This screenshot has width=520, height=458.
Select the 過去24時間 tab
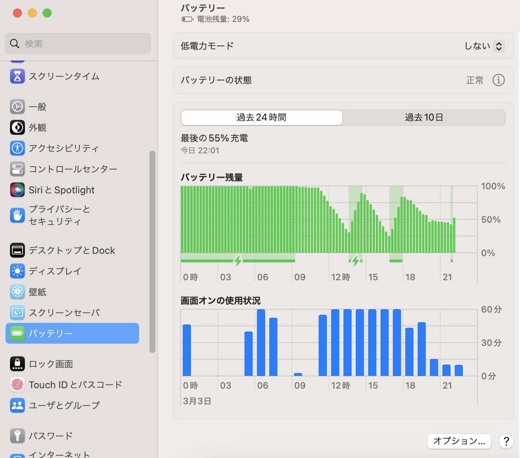point(261,117)
